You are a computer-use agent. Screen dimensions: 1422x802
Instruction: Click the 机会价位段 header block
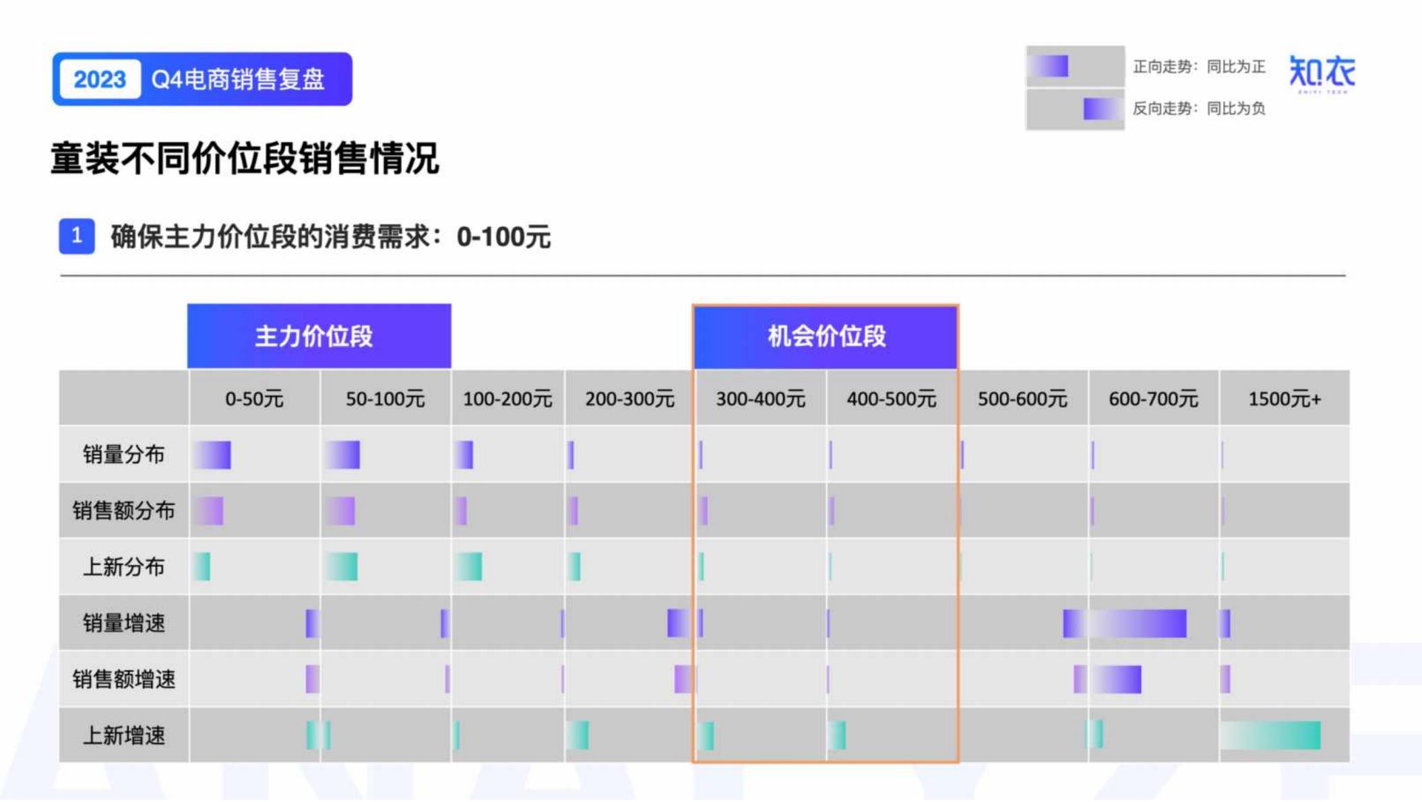coord(826,336)
